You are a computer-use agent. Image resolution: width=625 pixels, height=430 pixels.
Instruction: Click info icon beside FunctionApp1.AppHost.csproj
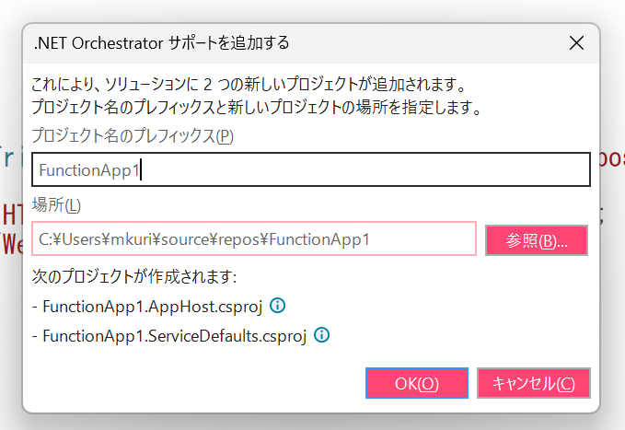click(278, 306)
